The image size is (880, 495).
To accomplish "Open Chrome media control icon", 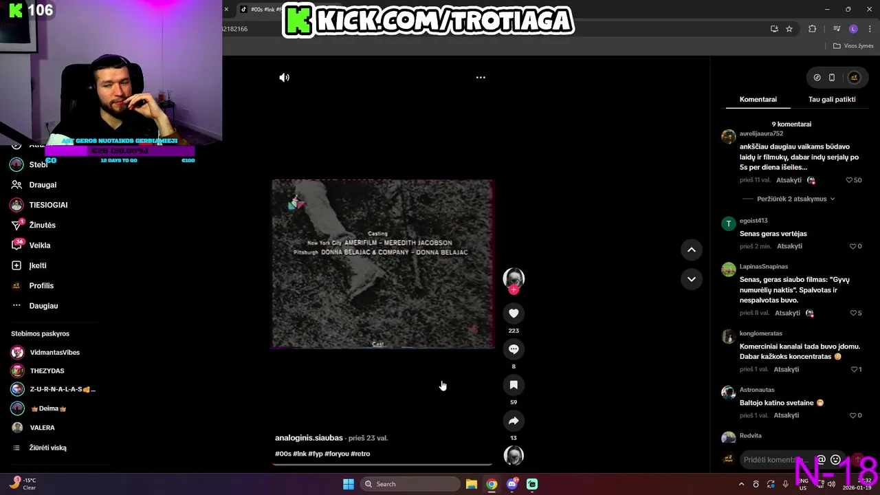I will 837,29.
